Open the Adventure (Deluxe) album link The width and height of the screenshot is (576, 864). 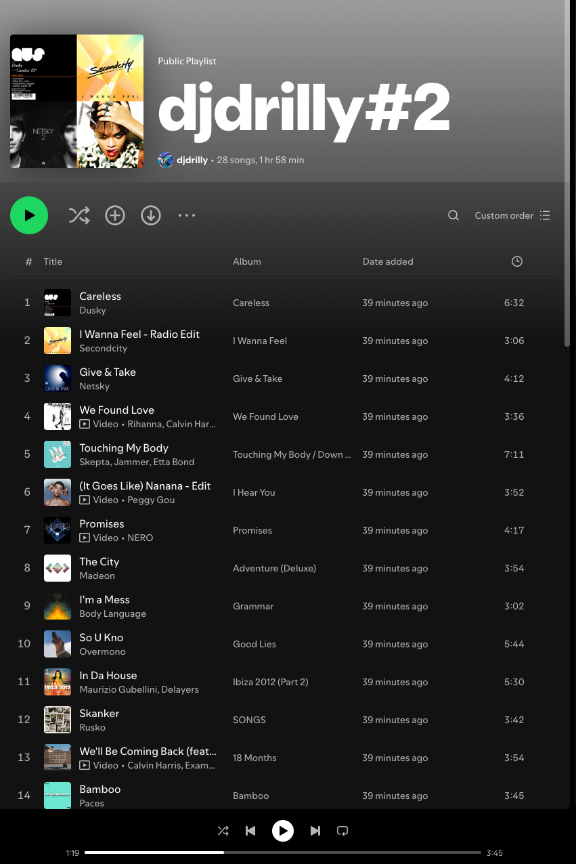click(x=274, y=568)
